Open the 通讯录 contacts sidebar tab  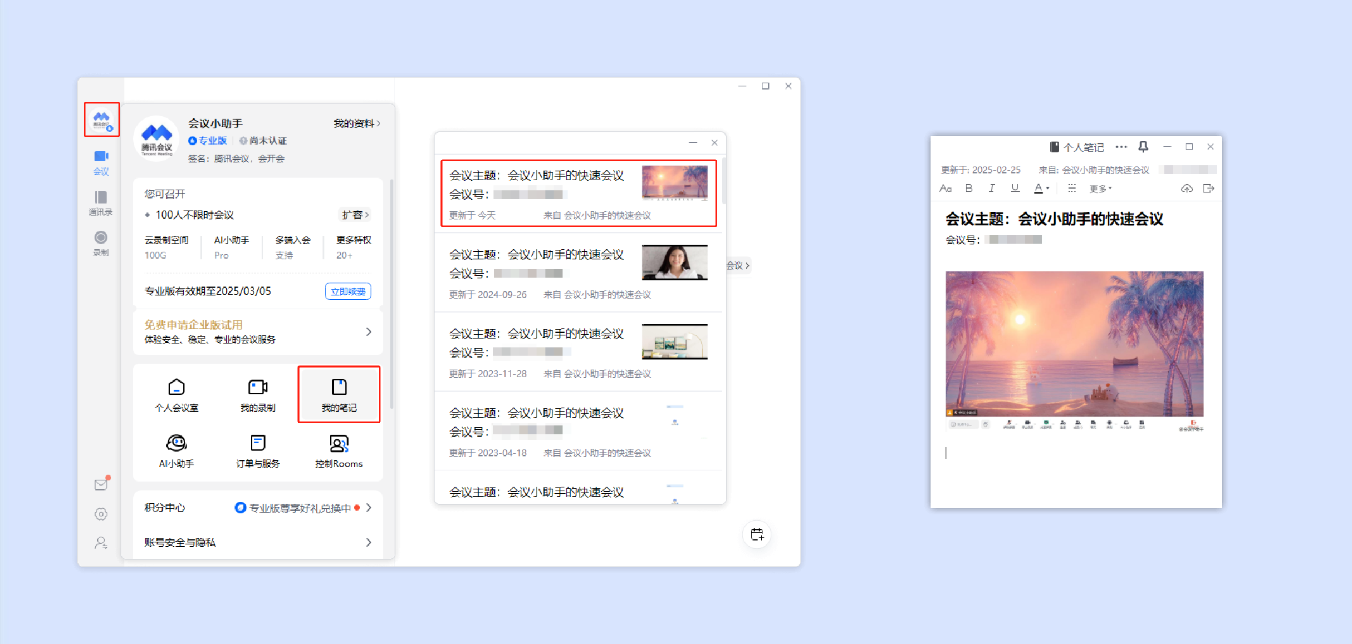coord(101,203)
